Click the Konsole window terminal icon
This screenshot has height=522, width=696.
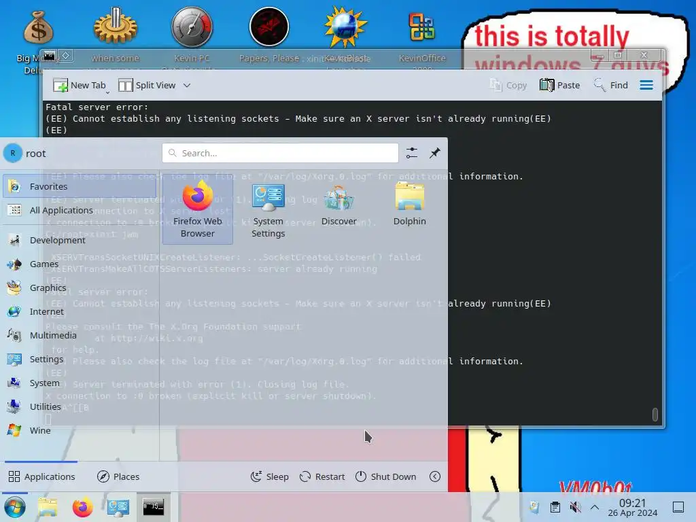pyautogui.click(x=49, y=56)
